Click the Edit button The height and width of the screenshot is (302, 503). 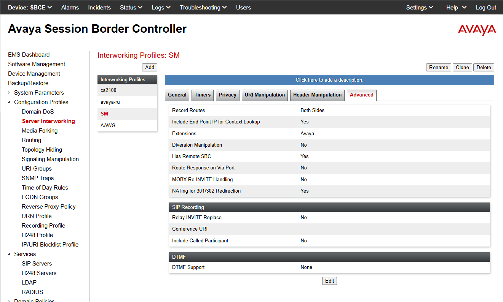pyautogui.click(x=329, y=281)
